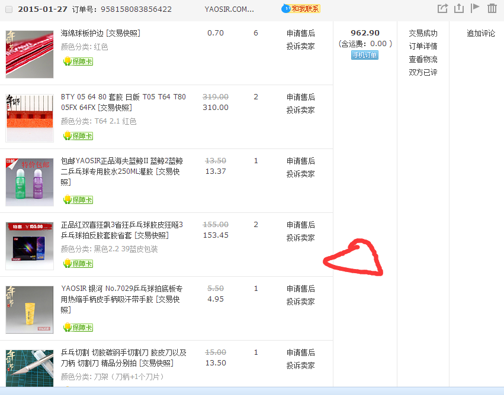
Task: Click the 手机订单 mobile order badge
Action: pos(364,55)
